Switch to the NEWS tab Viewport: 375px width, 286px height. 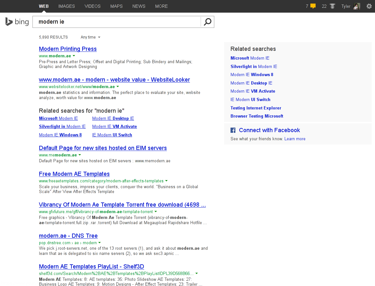click(x=139, y=6)
